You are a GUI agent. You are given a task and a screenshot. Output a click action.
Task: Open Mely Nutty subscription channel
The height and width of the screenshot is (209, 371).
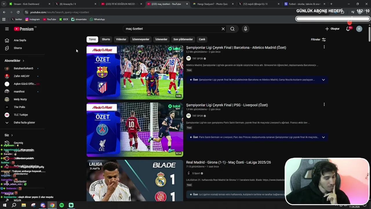[20, 99]
